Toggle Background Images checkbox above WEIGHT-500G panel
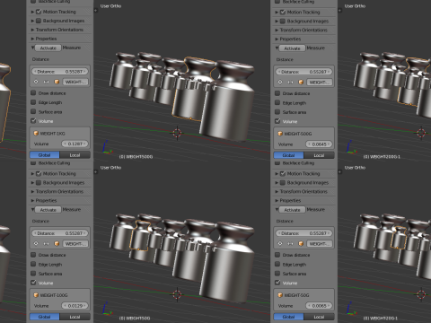Screen dimensions: 431x323 283,22
